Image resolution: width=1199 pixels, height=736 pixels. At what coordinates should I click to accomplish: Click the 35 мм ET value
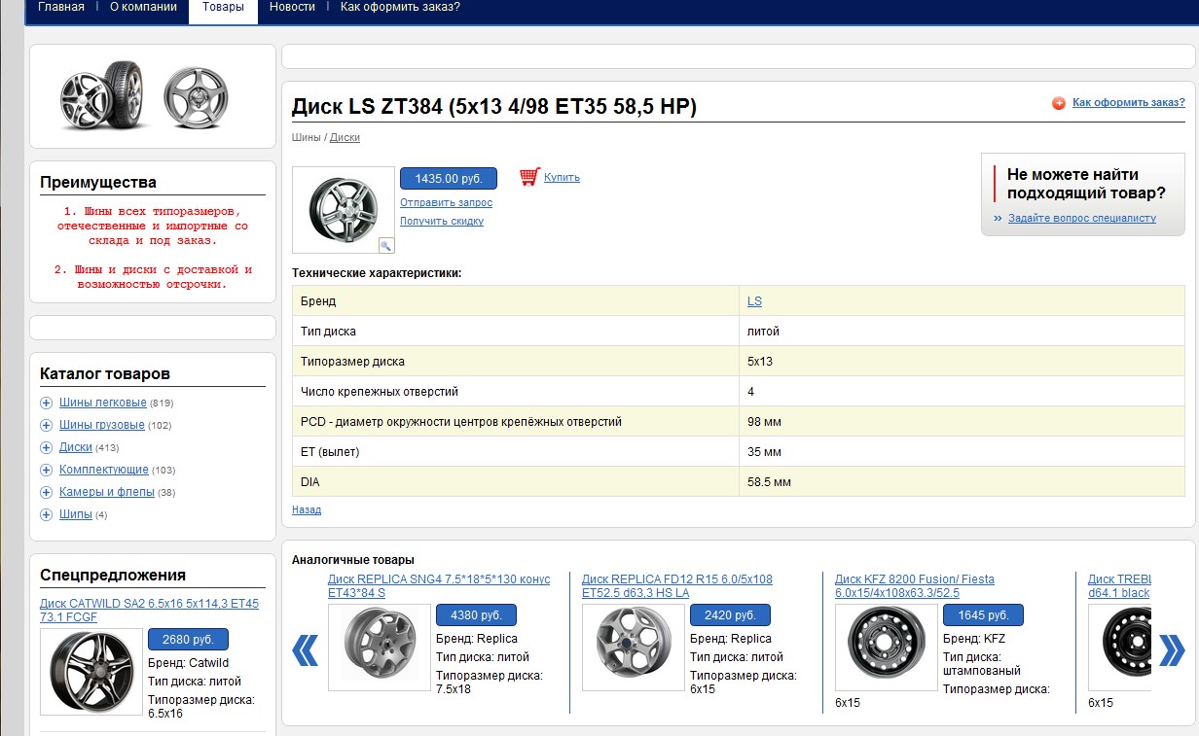764,452
